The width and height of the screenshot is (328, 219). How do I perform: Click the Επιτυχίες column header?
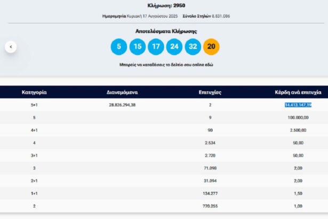(x=210, y=92)
